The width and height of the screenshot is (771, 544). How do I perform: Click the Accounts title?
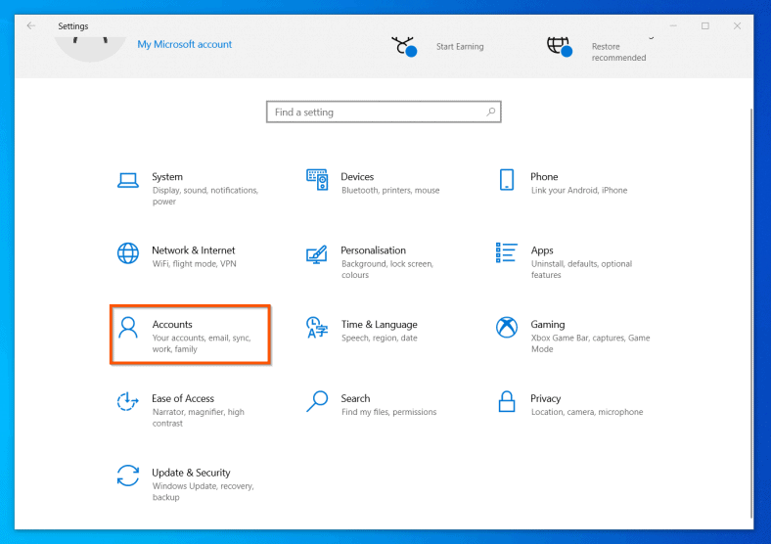(x=172, y=325)
